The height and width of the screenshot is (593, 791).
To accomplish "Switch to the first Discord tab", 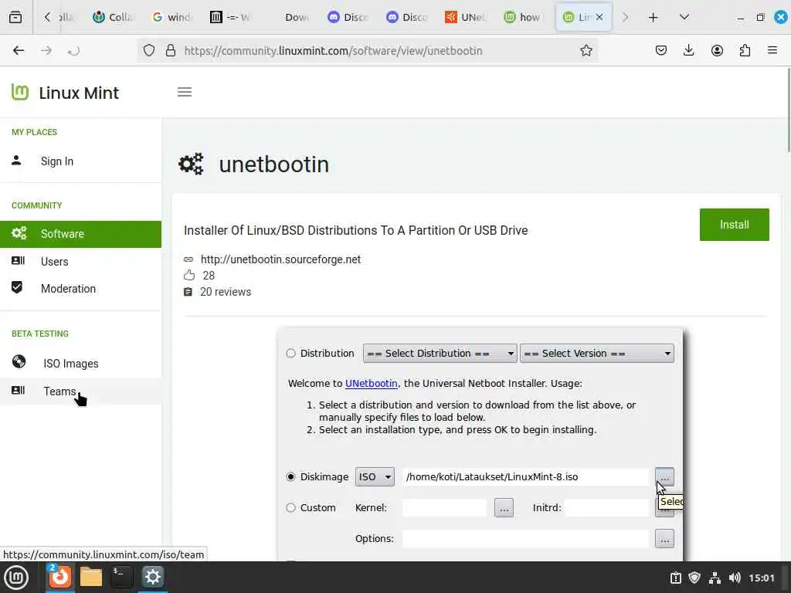I will point(348,18).
